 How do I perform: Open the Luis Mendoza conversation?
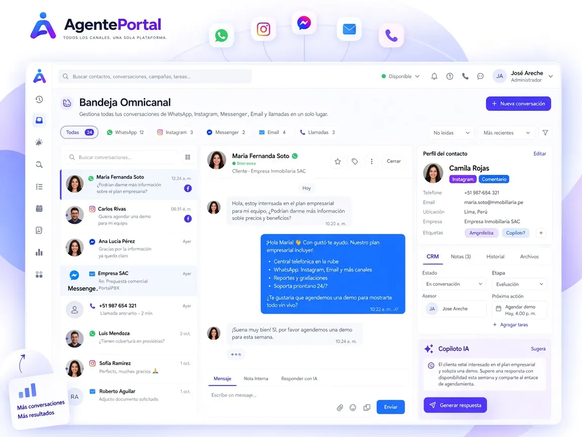tap(128, 337)
